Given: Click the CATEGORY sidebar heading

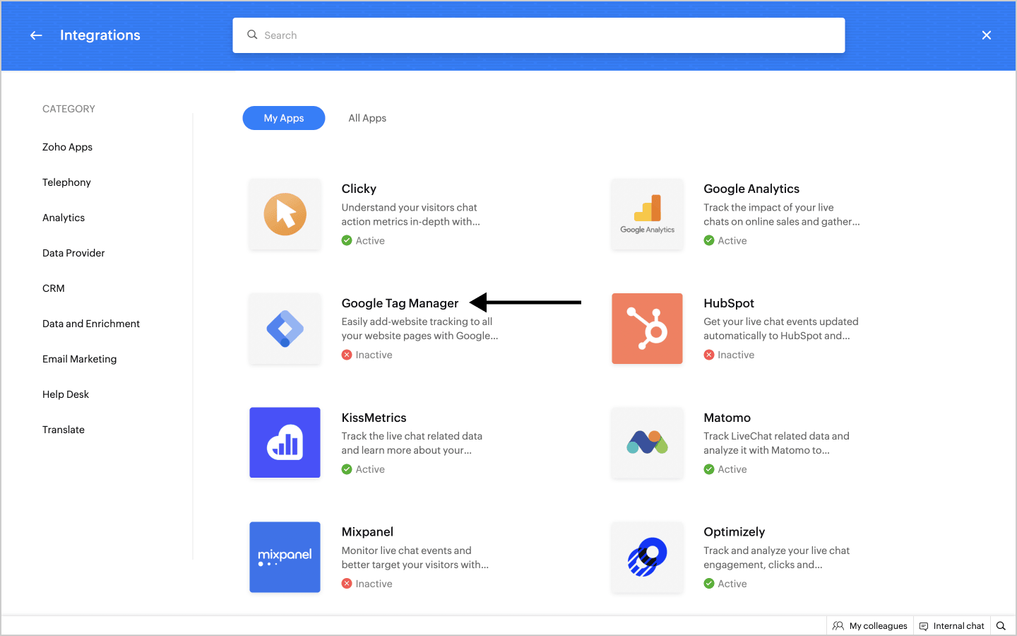Looking at the screenshot, I should tap(69, 109).
